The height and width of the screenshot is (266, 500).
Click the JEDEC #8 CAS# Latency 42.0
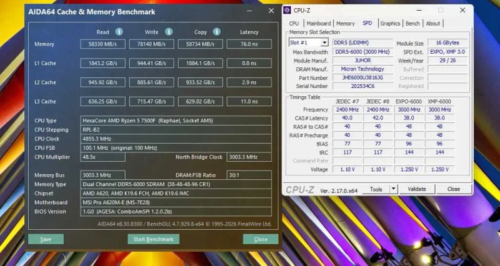pos(378,118)
